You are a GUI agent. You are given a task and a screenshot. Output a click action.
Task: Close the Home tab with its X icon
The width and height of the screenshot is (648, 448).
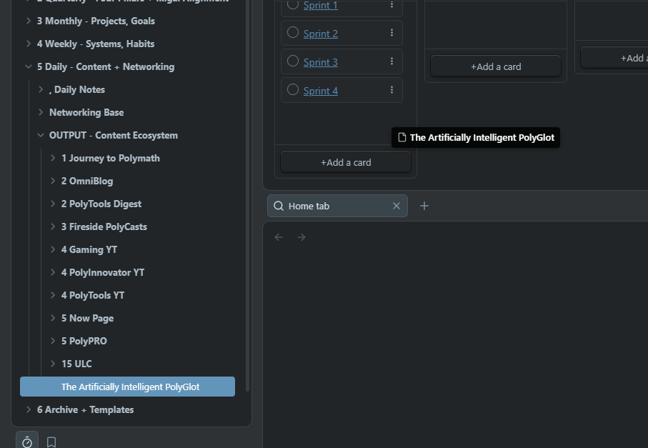(397, 206)
